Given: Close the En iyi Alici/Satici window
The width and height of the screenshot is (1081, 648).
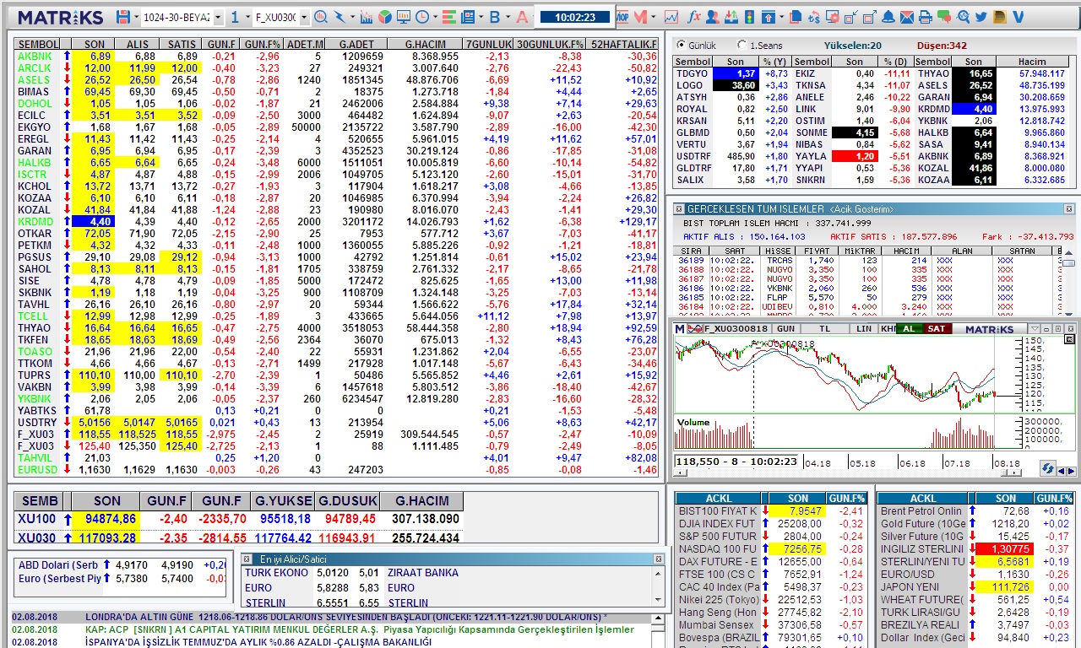Looking at the screenshot, I should point(659,559).
